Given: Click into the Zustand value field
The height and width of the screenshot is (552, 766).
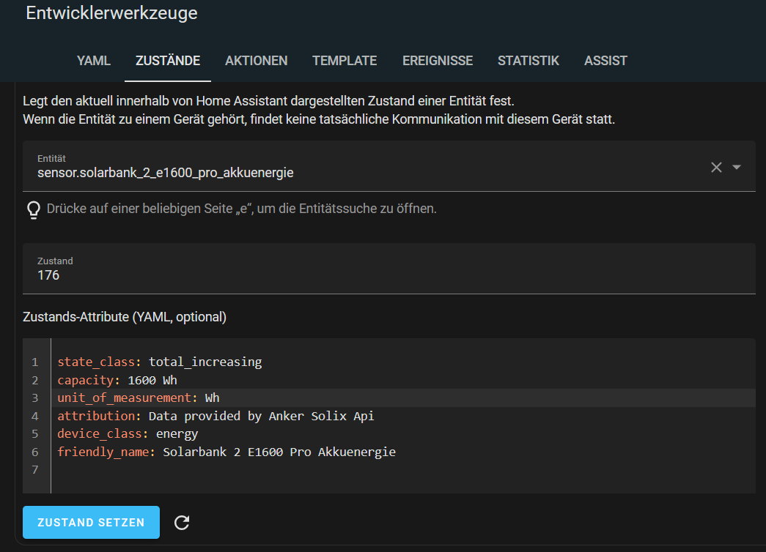Looking at the screenshot, I should 388,275.
